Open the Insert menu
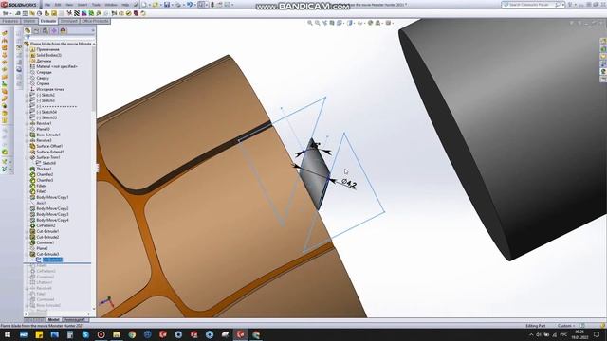This screenshot has width=607, height=341. [83, 5]
